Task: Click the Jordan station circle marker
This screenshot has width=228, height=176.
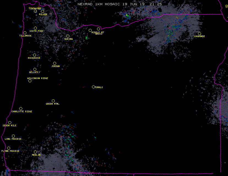Action: click(55, 63)
